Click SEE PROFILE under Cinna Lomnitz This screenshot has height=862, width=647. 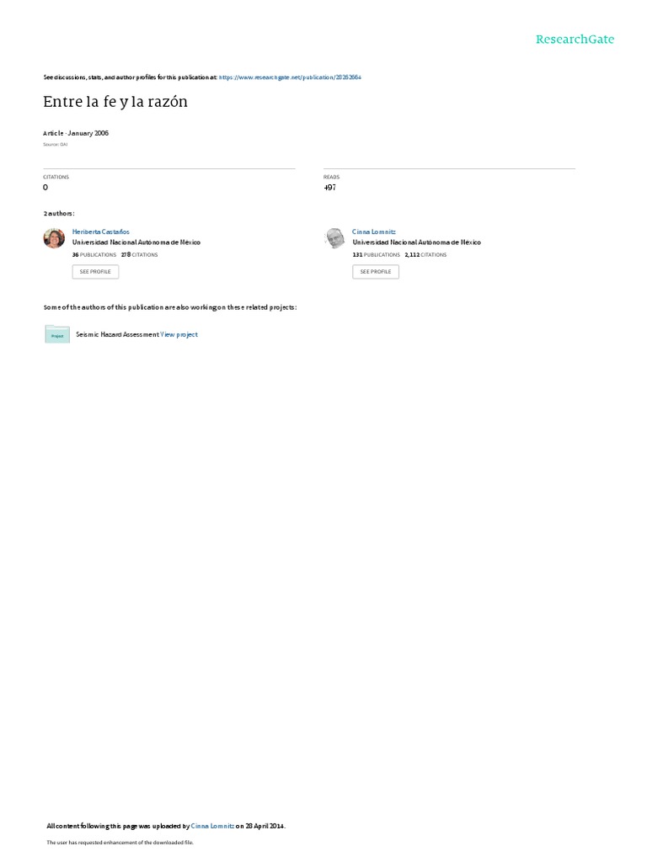[x=376, y=272]
